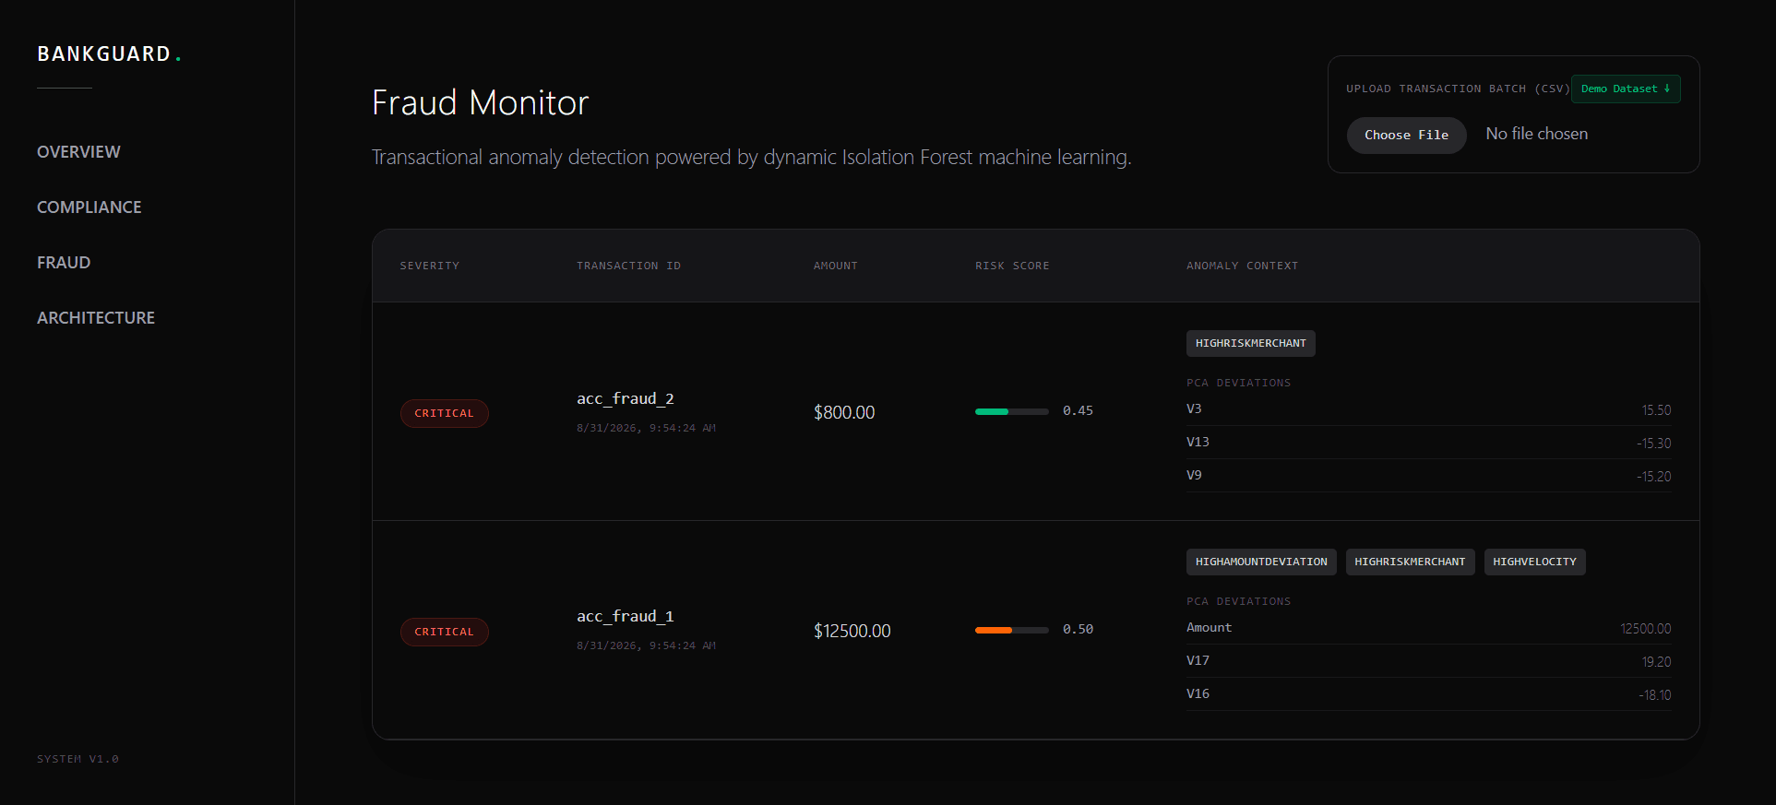Click the $12500.00 amount
The height and width of the screenshot is (805, 1776).
pyautogui.click(x=852, y=631)
